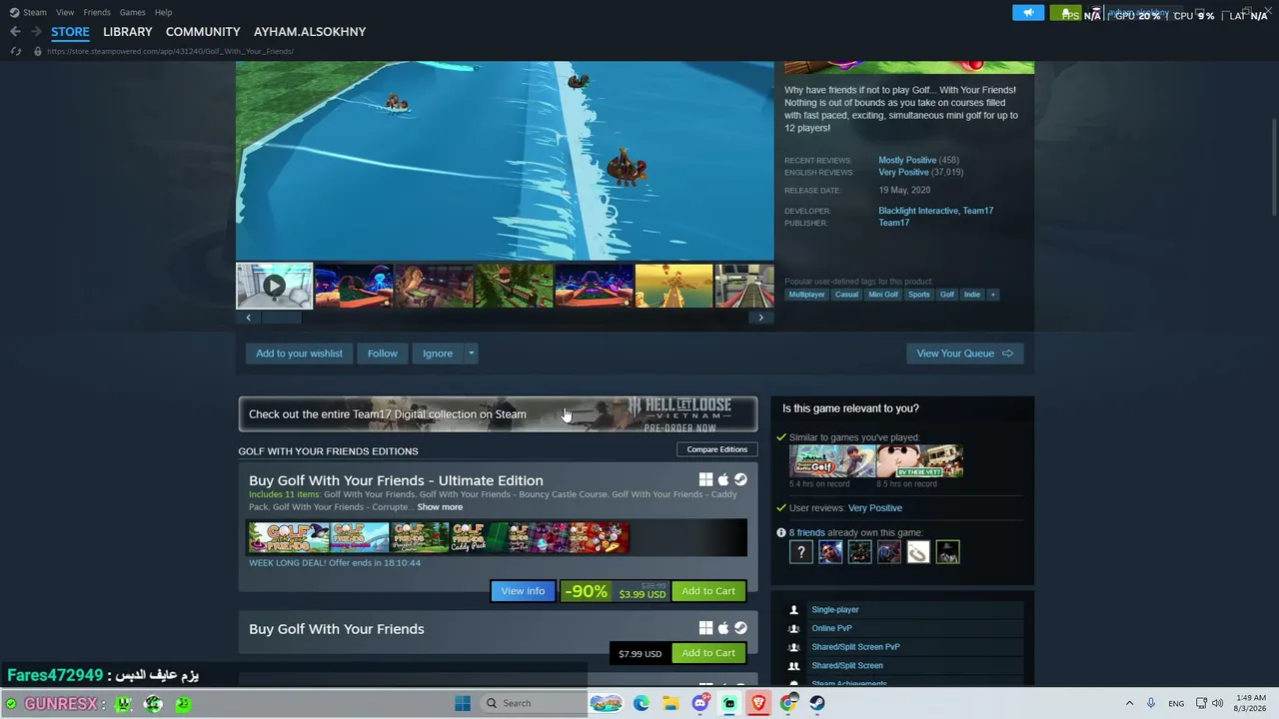
Task: Play the trailer video thumbnail
Action: point(274,286)
